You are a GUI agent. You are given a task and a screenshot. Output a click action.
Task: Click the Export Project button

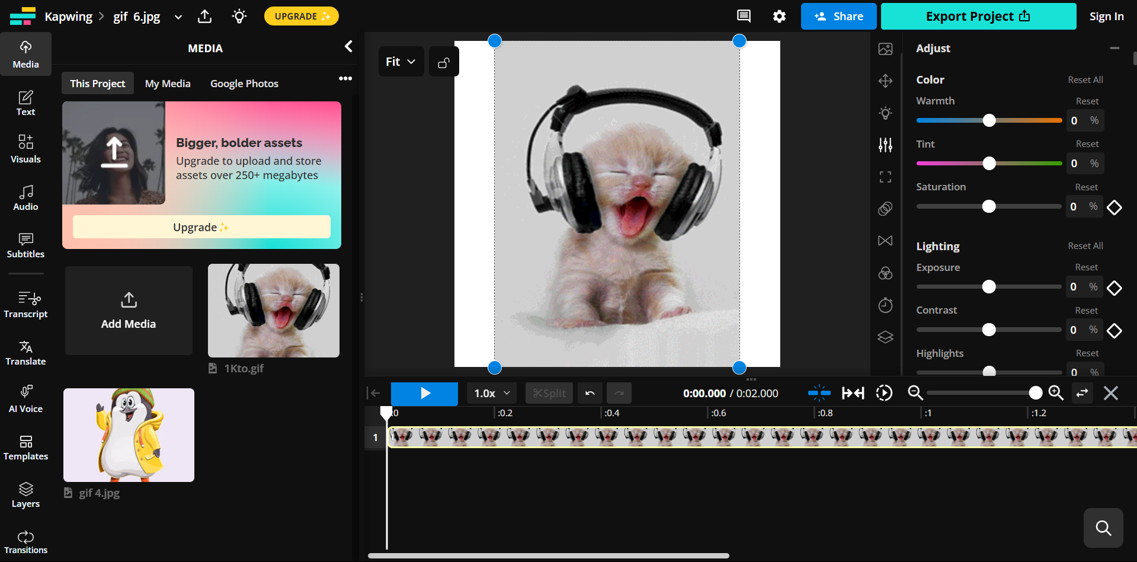[978, 16]
